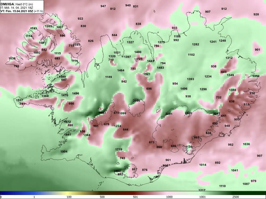
Task: Click the legend label 2500
Action: [236, 197]
